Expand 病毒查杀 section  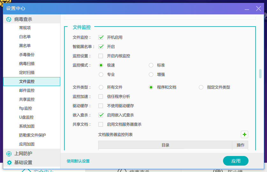coord(23,19)
